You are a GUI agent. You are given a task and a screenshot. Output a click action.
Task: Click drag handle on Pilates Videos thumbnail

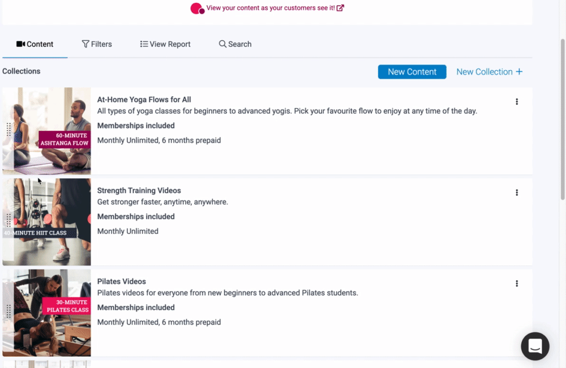click(x=8, y=311)
